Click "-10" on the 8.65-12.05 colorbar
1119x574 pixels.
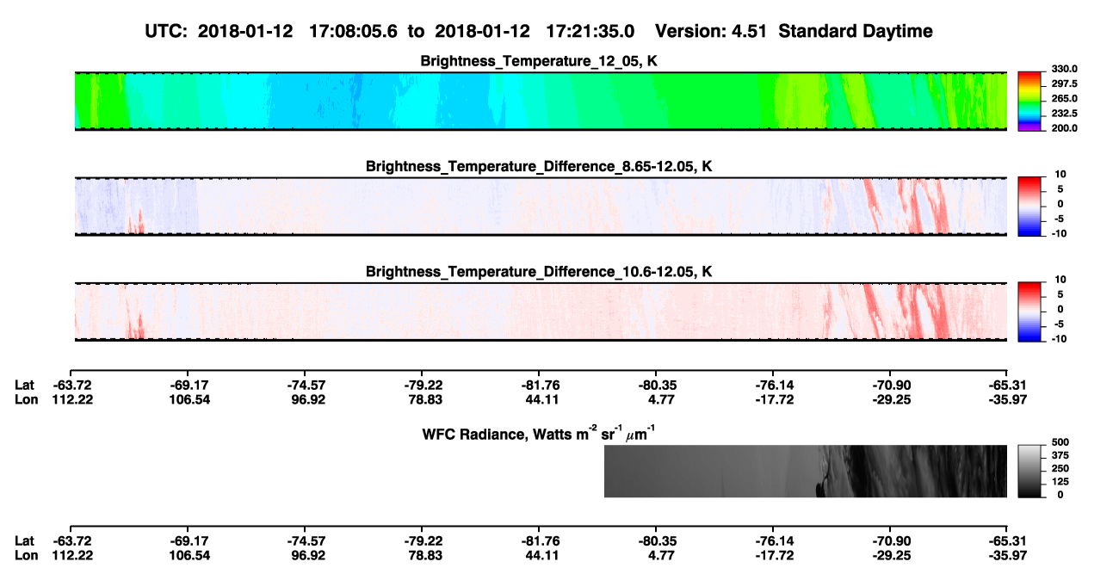click(1060, 232)
